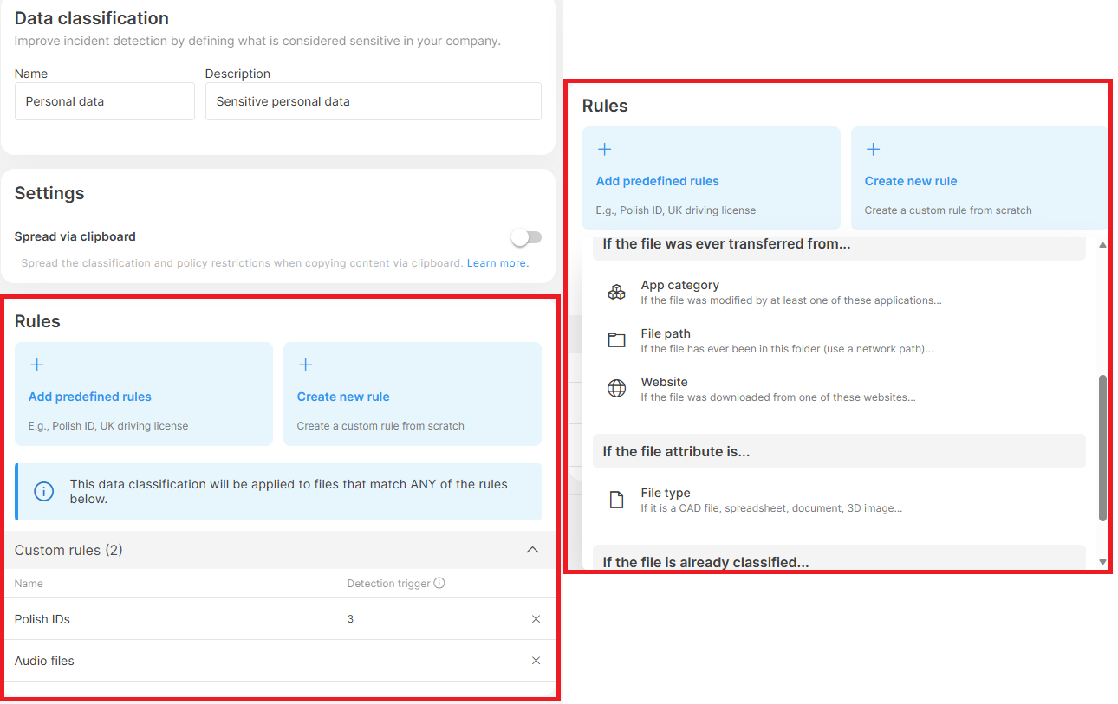Click the App category cubes icon

(x=616, y=292)
